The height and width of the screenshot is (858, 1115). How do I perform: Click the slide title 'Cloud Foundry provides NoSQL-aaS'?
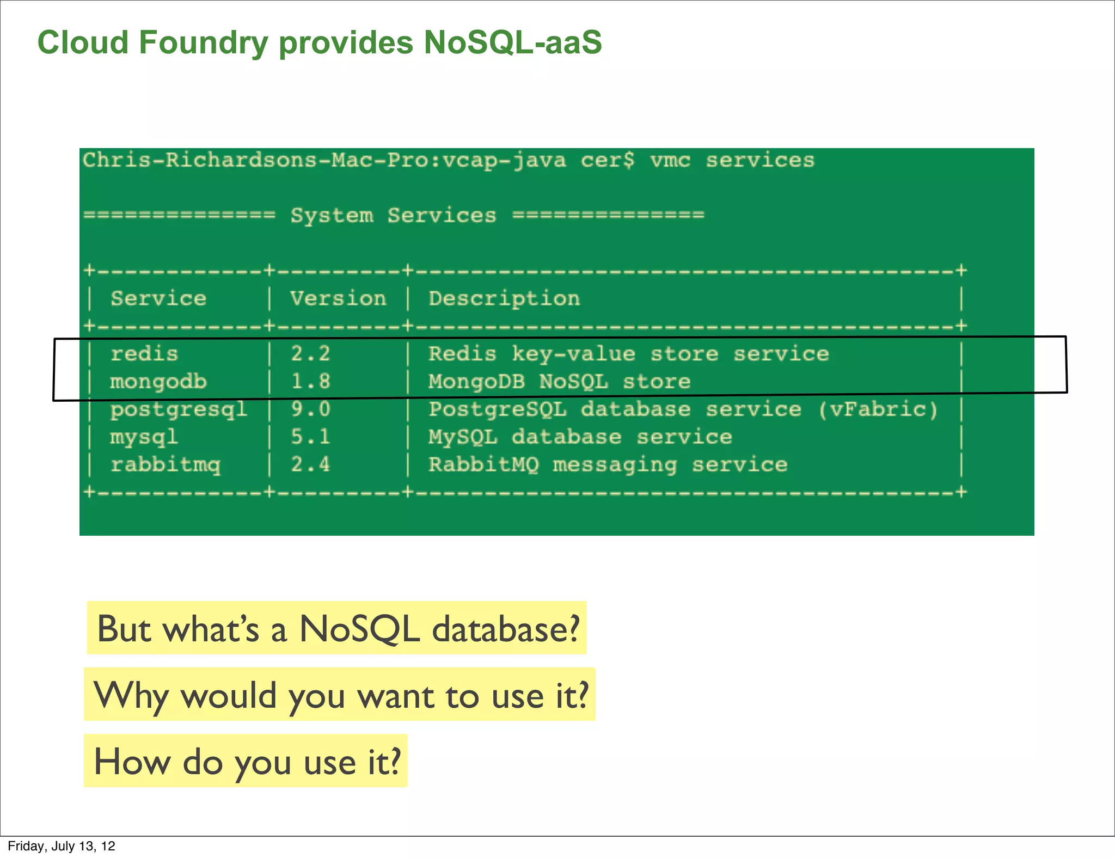(320, 42)
